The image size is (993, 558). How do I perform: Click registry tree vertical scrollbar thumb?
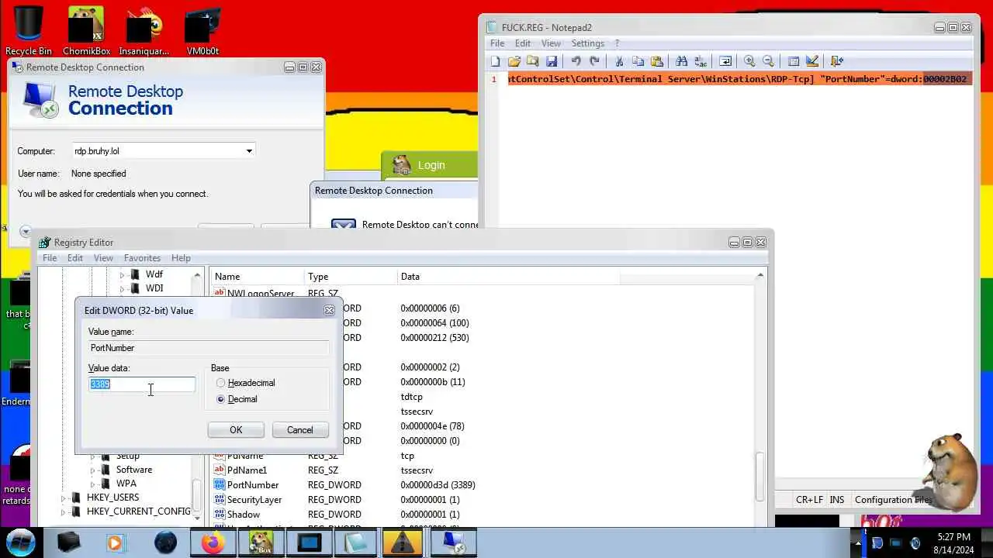coord(197,497)
